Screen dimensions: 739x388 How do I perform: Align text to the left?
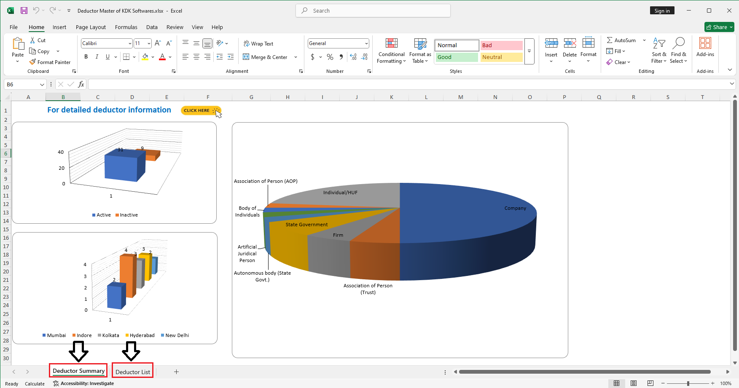(x=185, y=57)
